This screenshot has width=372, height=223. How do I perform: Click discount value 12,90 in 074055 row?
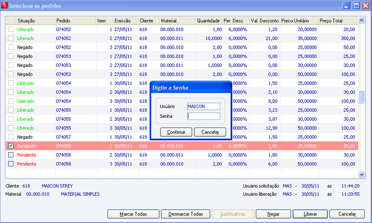click(x=272, y=128)
